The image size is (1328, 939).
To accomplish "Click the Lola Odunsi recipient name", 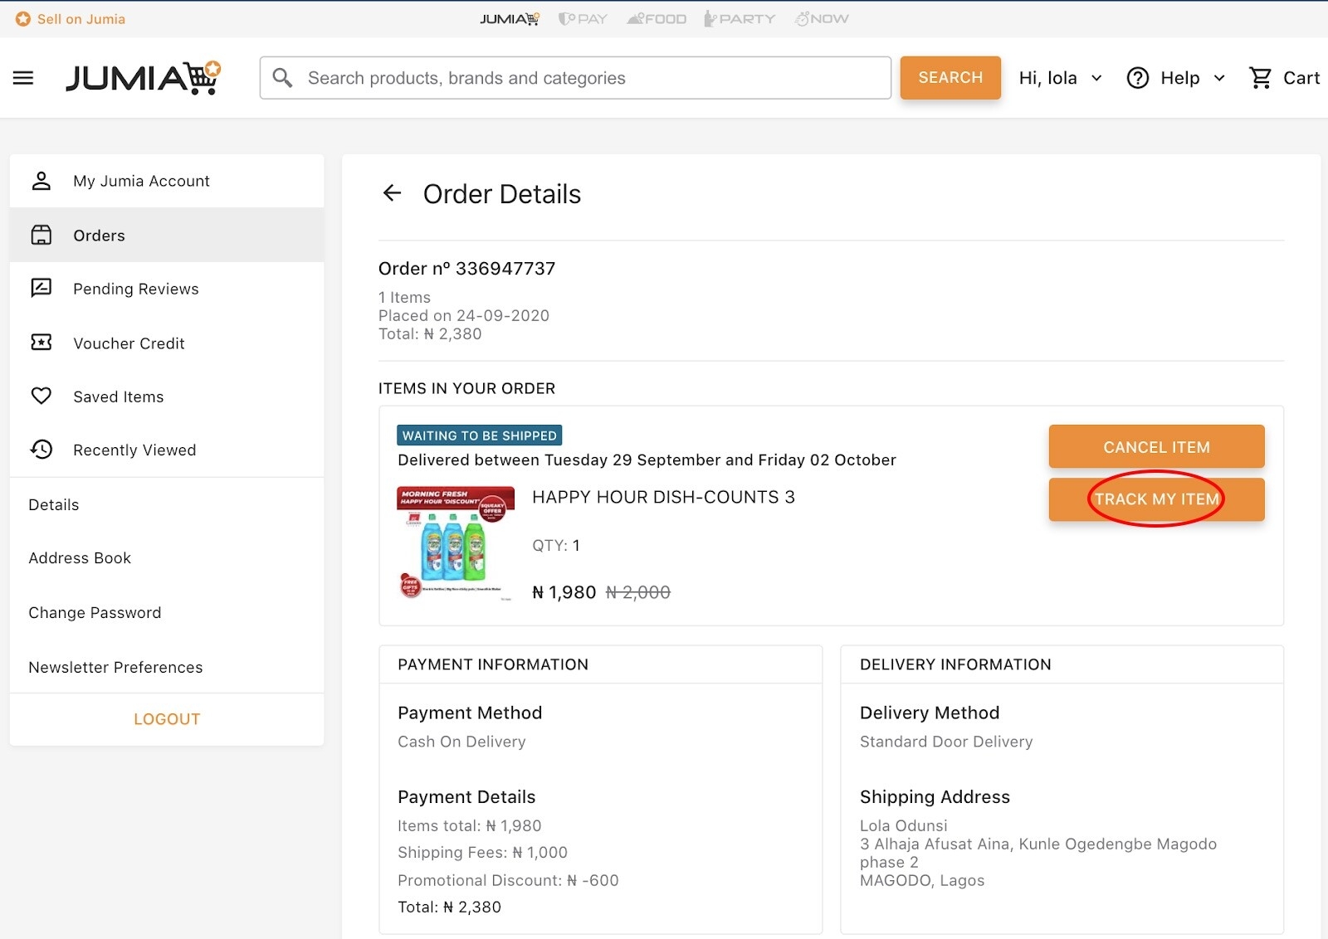I will point(903,825).
